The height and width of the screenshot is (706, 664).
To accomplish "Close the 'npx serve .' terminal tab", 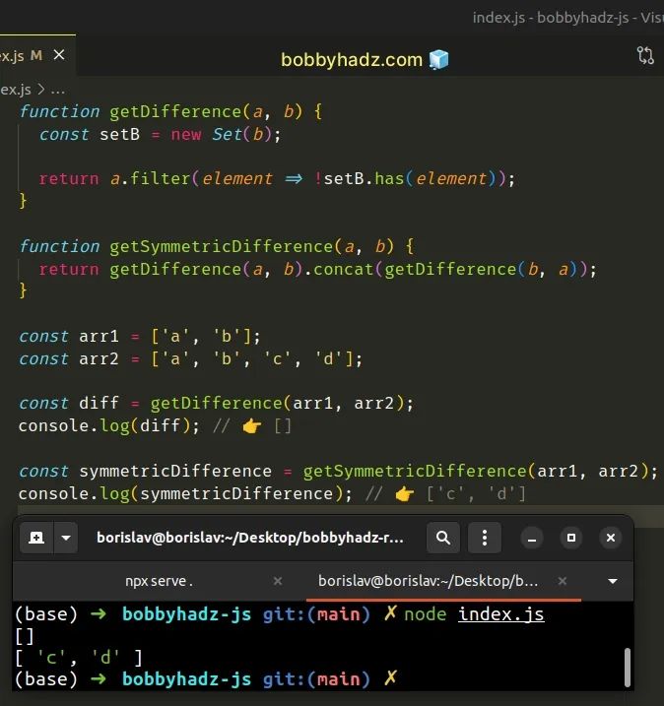I will pos(278,581).
